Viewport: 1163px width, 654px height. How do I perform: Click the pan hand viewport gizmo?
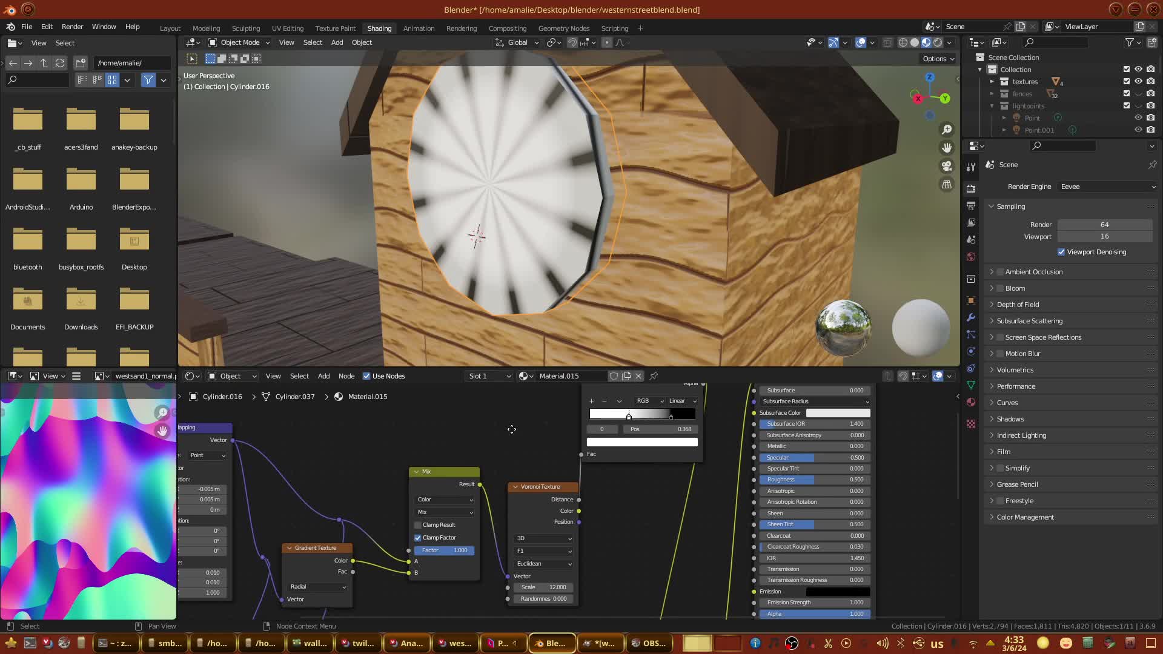point(946,148)
